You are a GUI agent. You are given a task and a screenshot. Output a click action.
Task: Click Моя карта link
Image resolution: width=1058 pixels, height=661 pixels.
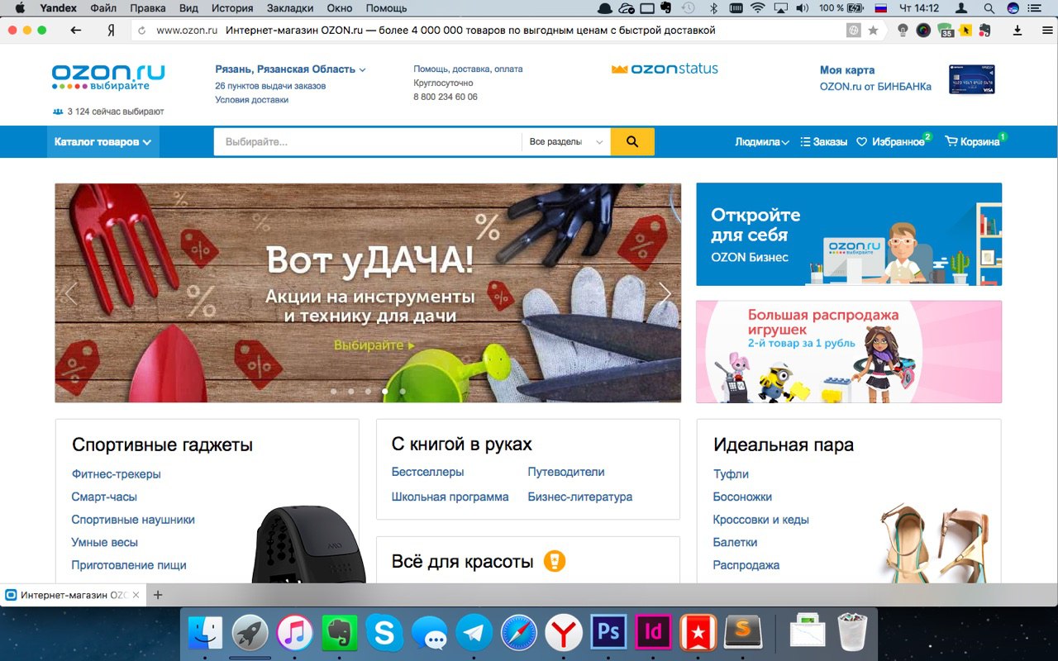pyautogui.click(x=847, y=70)
